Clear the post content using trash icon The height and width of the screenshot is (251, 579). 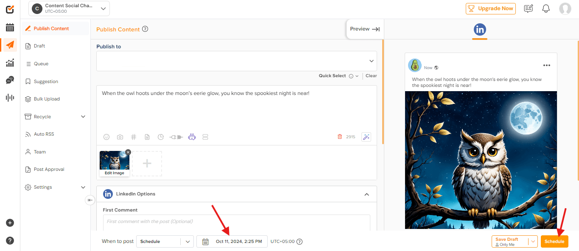pyautogui.click(x=339, y=136)
